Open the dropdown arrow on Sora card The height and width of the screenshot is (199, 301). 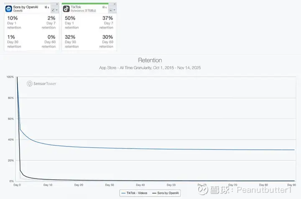[x=57, y=9]
